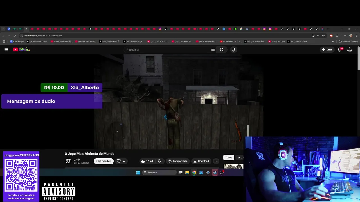The height and width of the screenshot is (202, 360).
Task: Switch to the Kick tab
Action: click(x=235, y=29)
